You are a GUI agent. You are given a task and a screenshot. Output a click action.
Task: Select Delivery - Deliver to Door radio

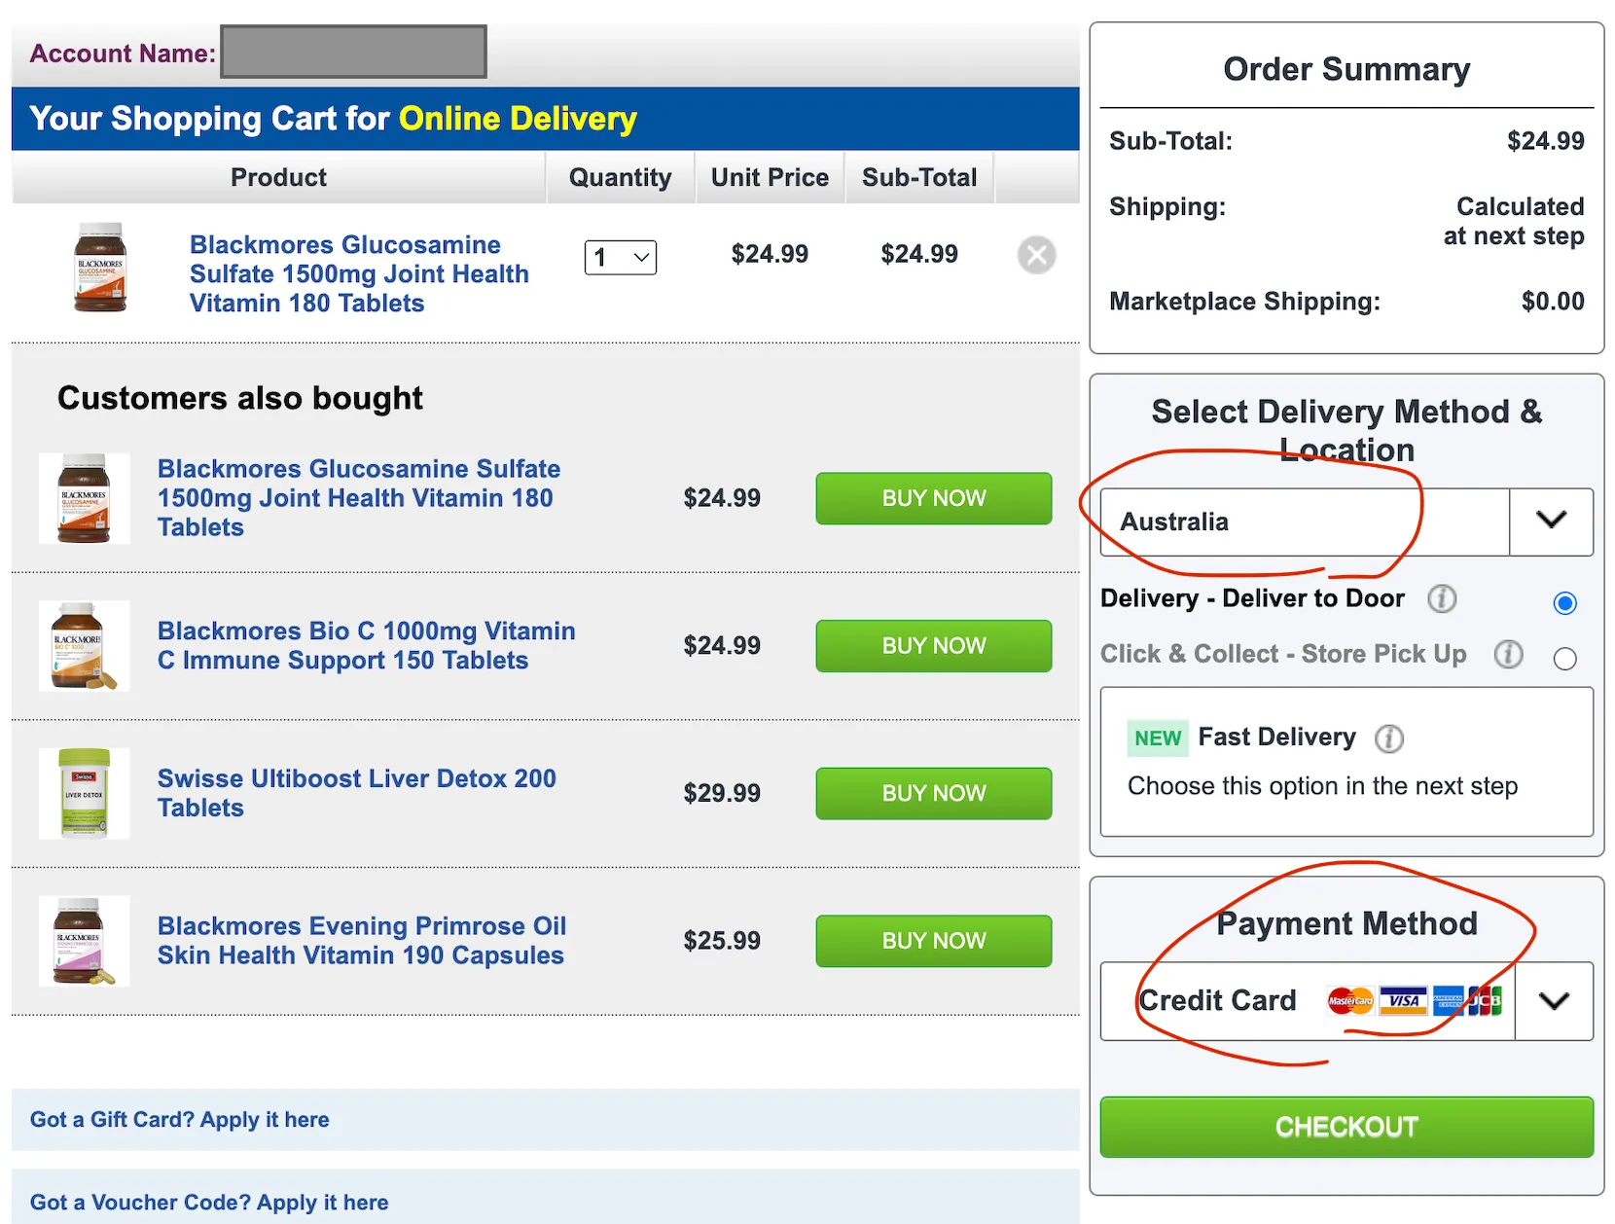[1564, 603]
